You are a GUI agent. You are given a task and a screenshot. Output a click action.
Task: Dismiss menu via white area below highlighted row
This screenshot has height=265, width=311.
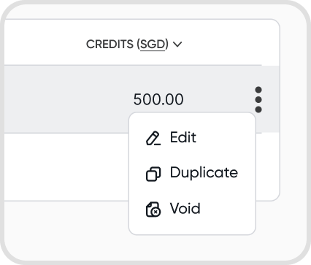click(x=66, y=166)
